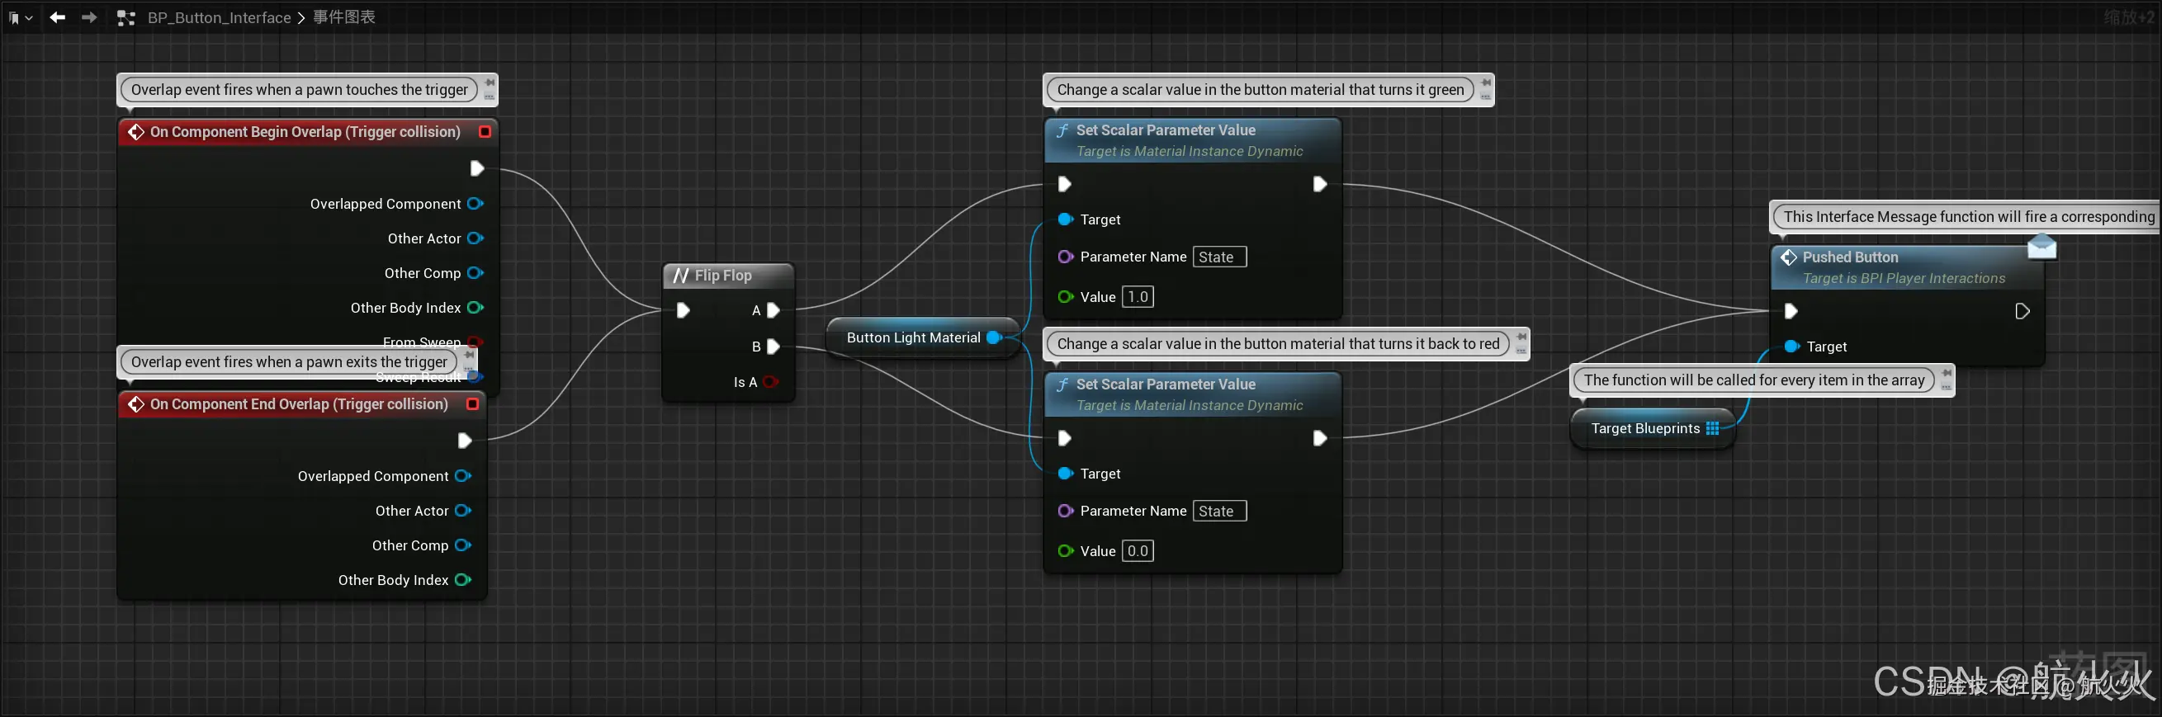Click Begin Overlap's Other Body Index pin
Viewport: 2162px width, 717px height.
[x=475, y=308]
